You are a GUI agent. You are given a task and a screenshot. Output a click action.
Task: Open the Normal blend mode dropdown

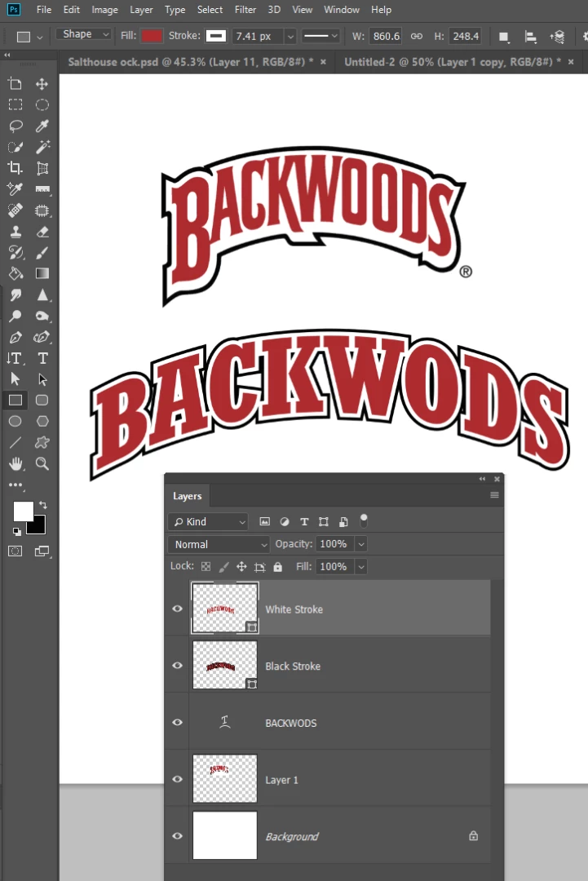click(219, 544)
